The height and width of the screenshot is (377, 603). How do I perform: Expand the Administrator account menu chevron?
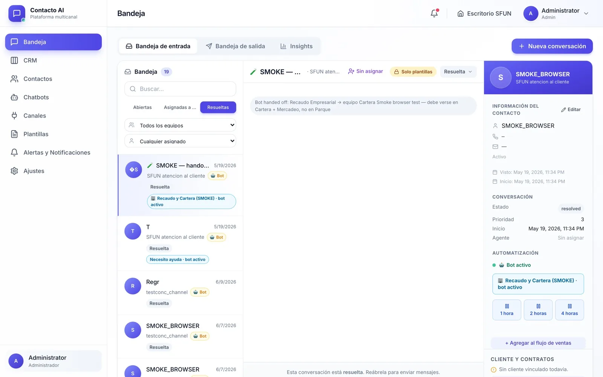click(x=586, y=14)
